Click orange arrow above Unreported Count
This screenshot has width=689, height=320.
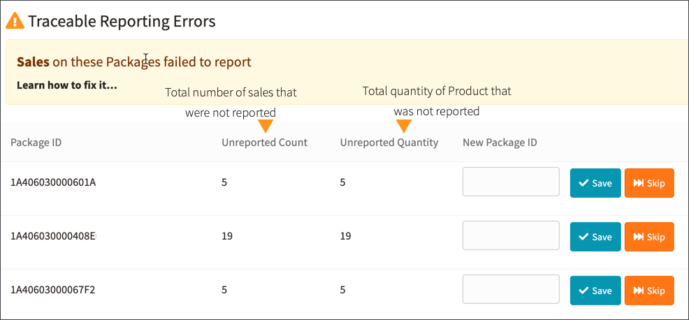(266, 126)
